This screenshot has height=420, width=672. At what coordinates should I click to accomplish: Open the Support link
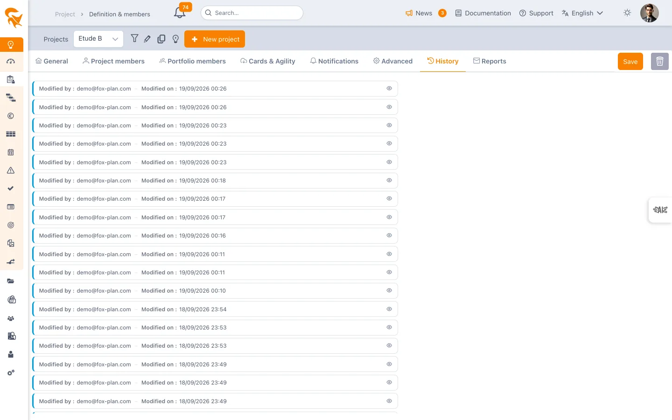pos(536,13)
